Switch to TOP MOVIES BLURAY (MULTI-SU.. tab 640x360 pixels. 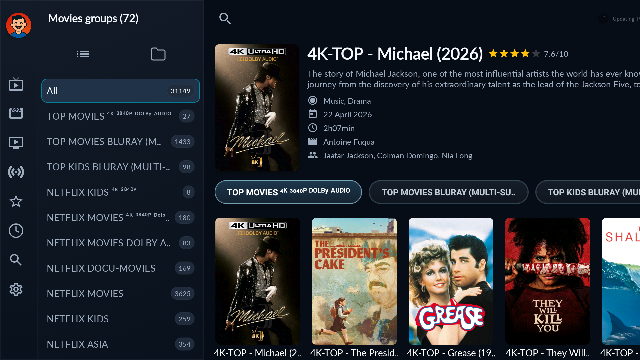(448, 192)
